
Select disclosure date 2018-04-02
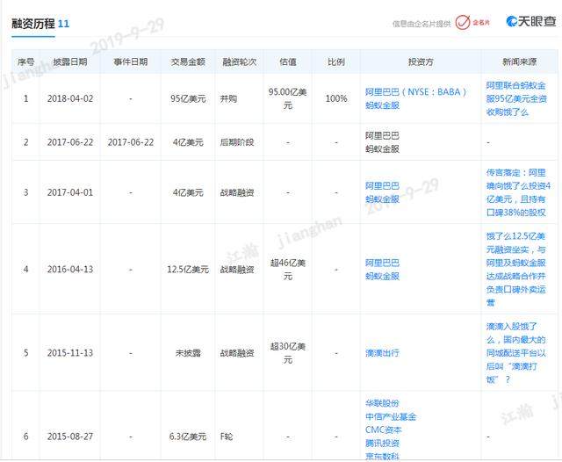pos(70,98)
